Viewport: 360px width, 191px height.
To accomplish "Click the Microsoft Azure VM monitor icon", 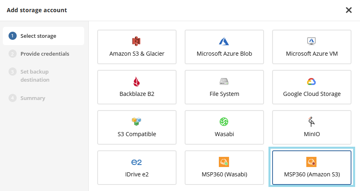I will [x=312, y=41].
